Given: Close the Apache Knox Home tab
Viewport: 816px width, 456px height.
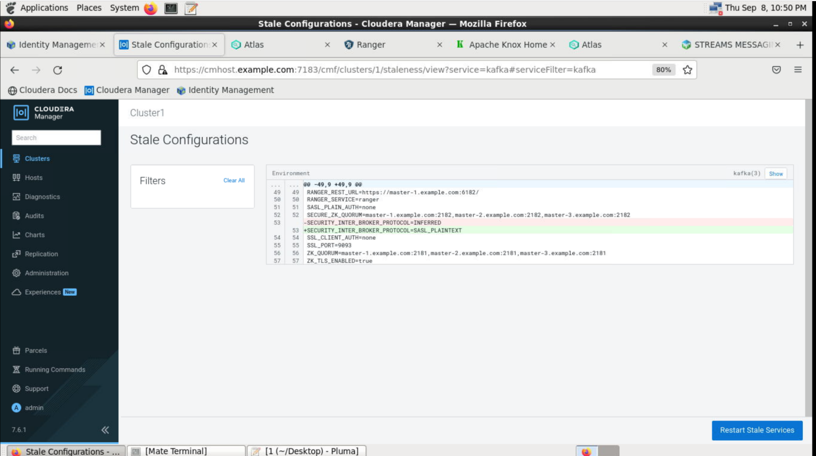Looking at the screenshot, I should [x=552, y=44].
